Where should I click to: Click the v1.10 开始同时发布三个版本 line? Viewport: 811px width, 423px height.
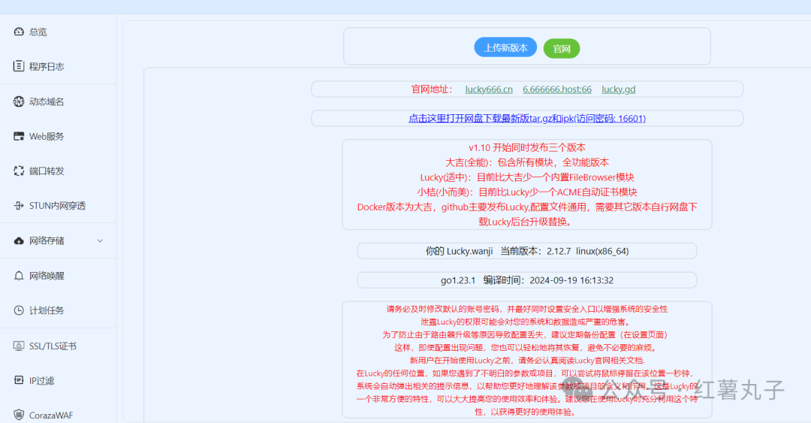point(527,147)
